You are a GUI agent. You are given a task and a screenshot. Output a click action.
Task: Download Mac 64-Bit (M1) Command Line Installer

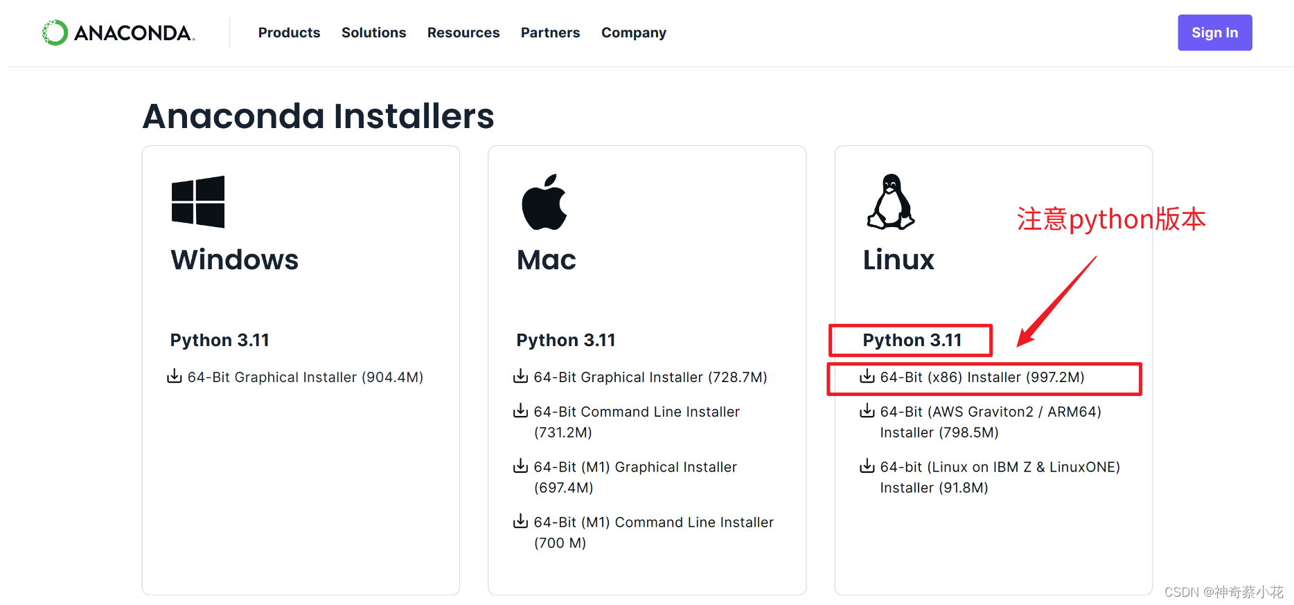pyautogui.click(x=654, y=532)
